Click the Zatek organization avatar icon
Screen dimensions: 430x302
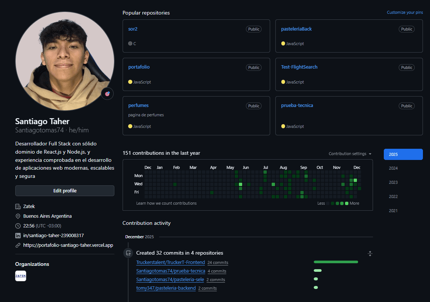[20, 276]
